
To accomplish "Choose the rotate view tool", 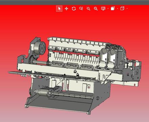I will [74, 8].
